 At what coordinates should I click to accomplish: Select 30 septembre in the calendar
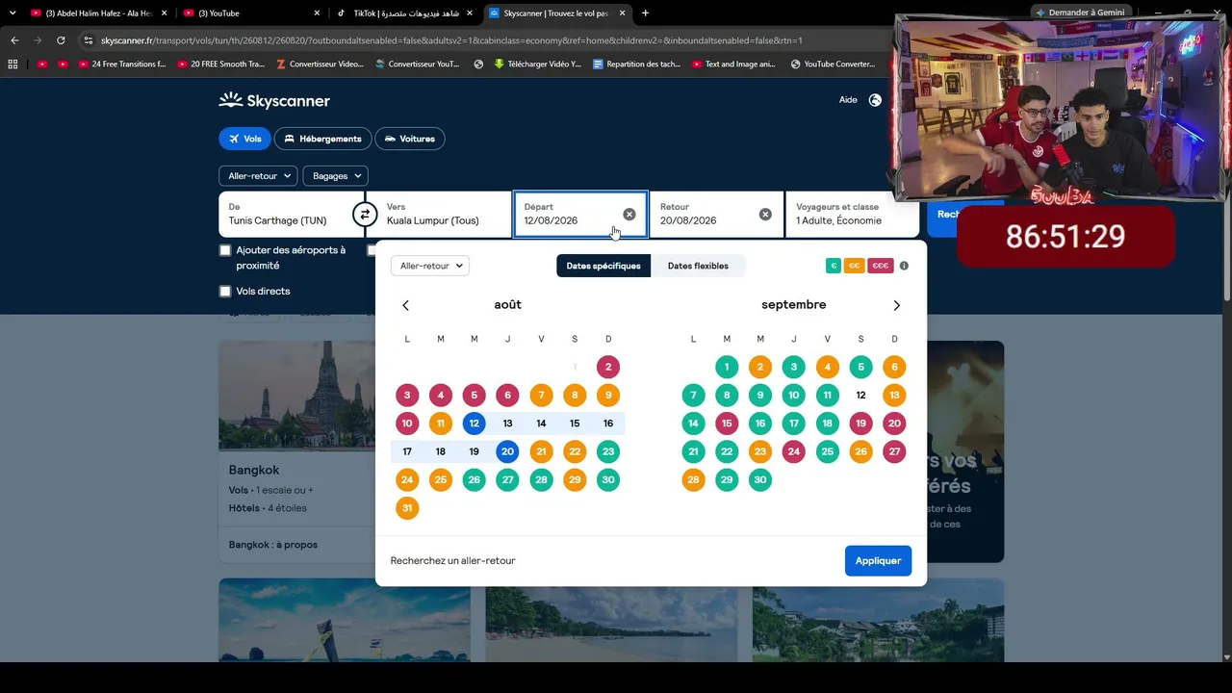click(760, 479)
